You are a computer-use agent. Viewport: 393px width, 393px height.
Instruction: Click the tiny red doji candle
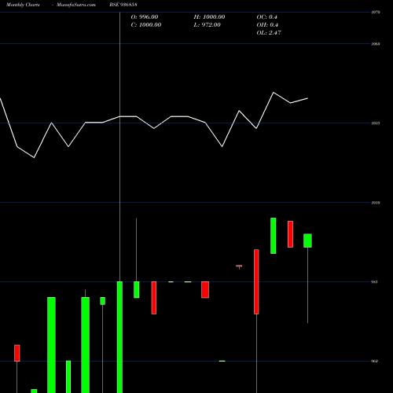239,266
